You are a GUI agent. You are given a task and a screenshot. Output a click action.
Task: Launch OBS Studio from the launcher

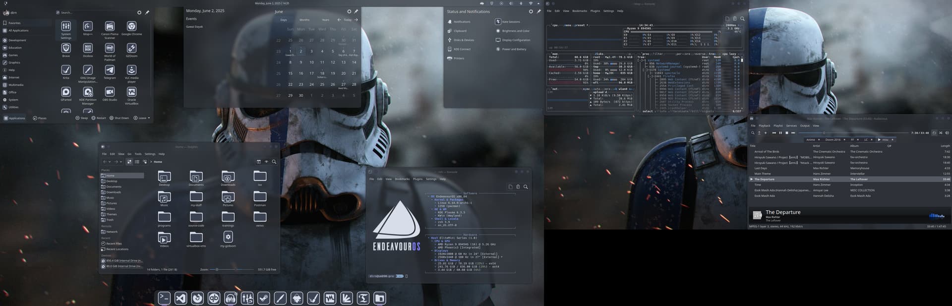point(110,94)
